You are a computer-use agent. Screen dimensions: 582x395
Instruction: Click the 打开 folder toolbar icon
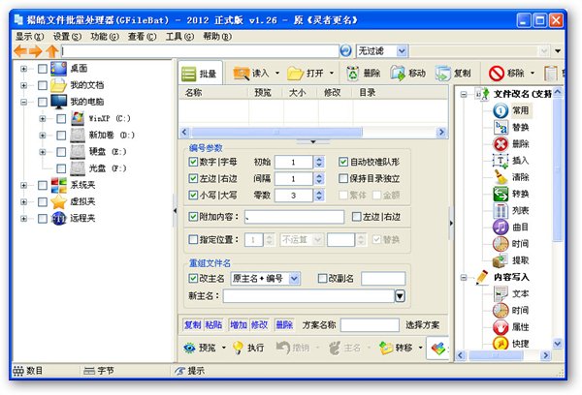point(296,74)
